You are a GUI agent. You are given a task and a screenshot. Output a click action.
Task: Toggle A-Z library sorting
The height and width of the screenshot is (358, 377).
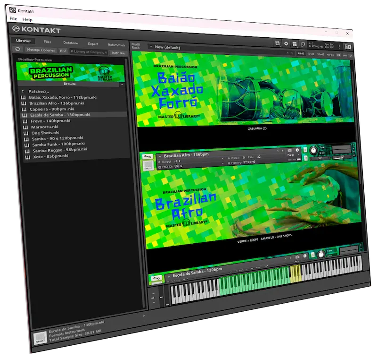click(x=63, y=51)
